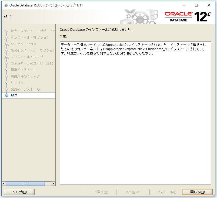Click the disabled インストール(I) button
Screen dimensions: 217x198
click(x=165, y=192)
